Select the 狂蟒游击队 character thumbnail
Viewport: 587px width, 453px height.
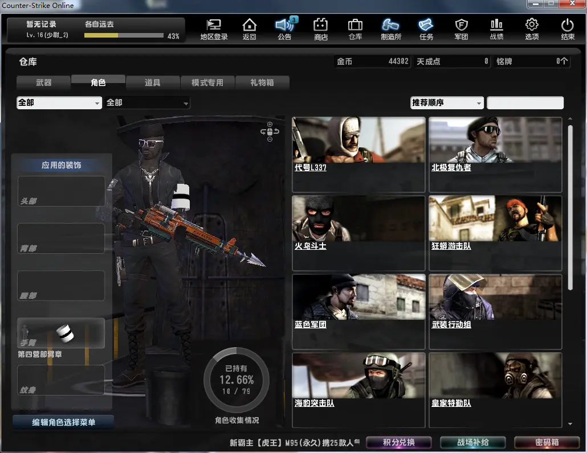pos(495,219)
